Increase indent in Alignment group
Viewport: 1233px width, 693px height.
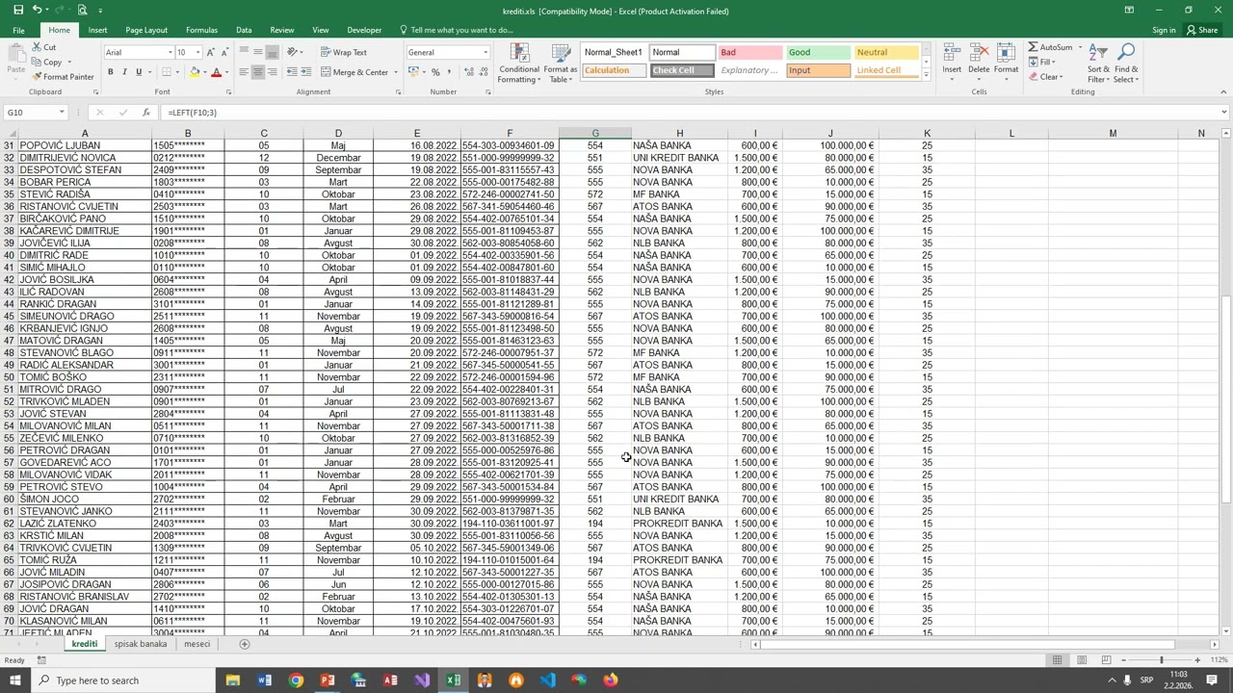point(306,72)
